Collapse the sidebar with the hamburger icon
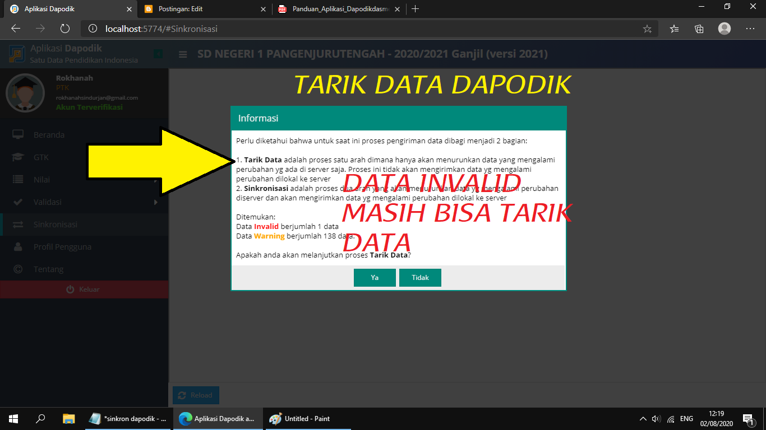Screen dimensions: 766x430 point(182,54)
